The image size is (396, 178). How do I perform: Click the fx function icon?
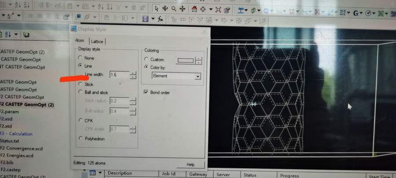161,18
